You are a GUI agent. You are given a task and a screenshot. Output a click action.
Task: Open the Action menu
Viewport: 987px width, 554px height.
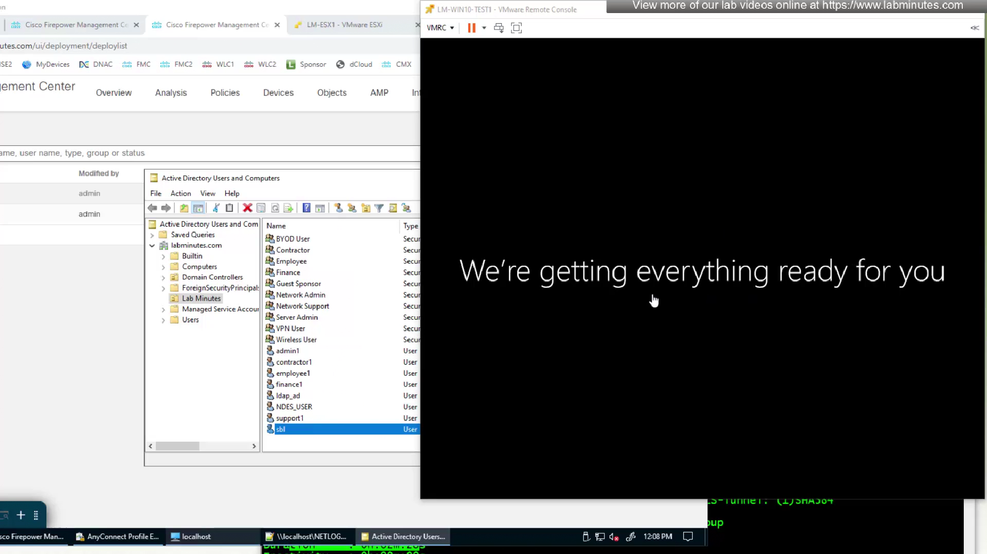click(x=180, y=193)
